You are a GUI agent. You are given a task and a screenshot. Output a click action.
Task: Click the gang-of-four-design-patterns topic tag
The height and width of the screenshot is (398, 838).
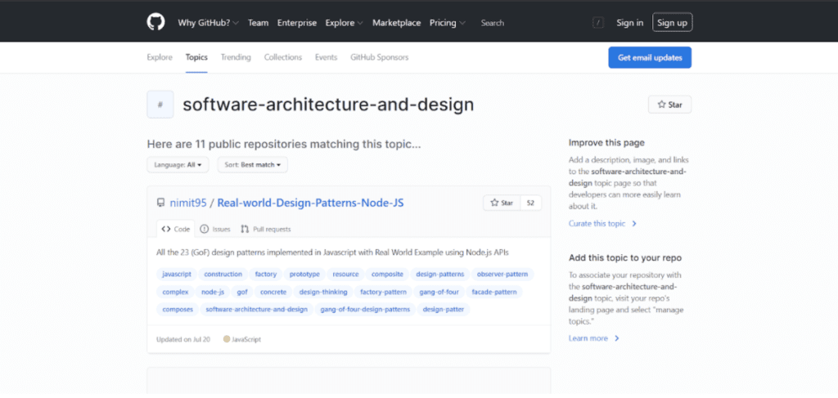[x=365, y=310]
